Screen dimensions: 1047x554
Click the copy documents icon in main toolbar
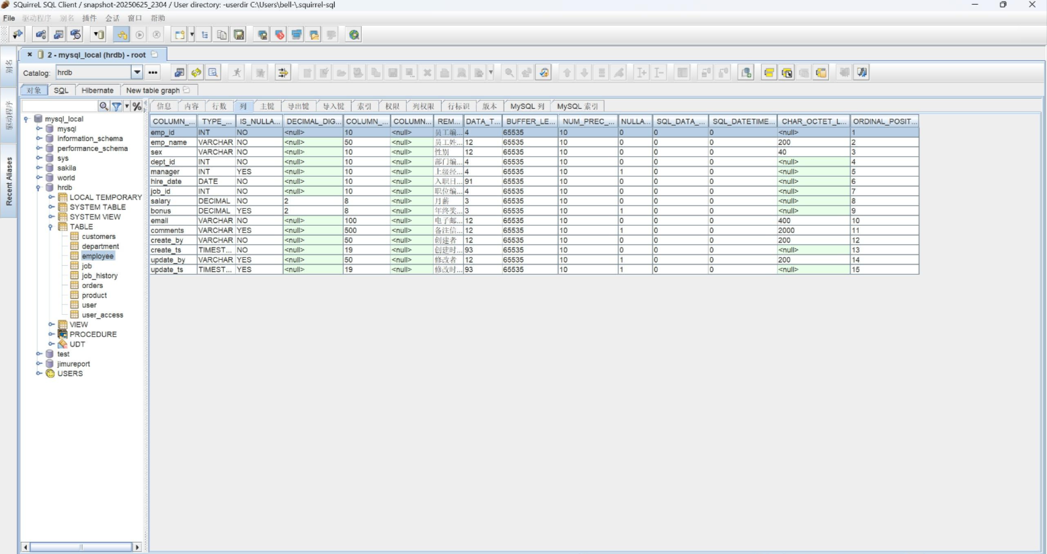pos(221,35)
